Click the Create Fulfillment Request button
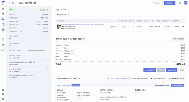The image size is (189, 102). click(118, 78)
